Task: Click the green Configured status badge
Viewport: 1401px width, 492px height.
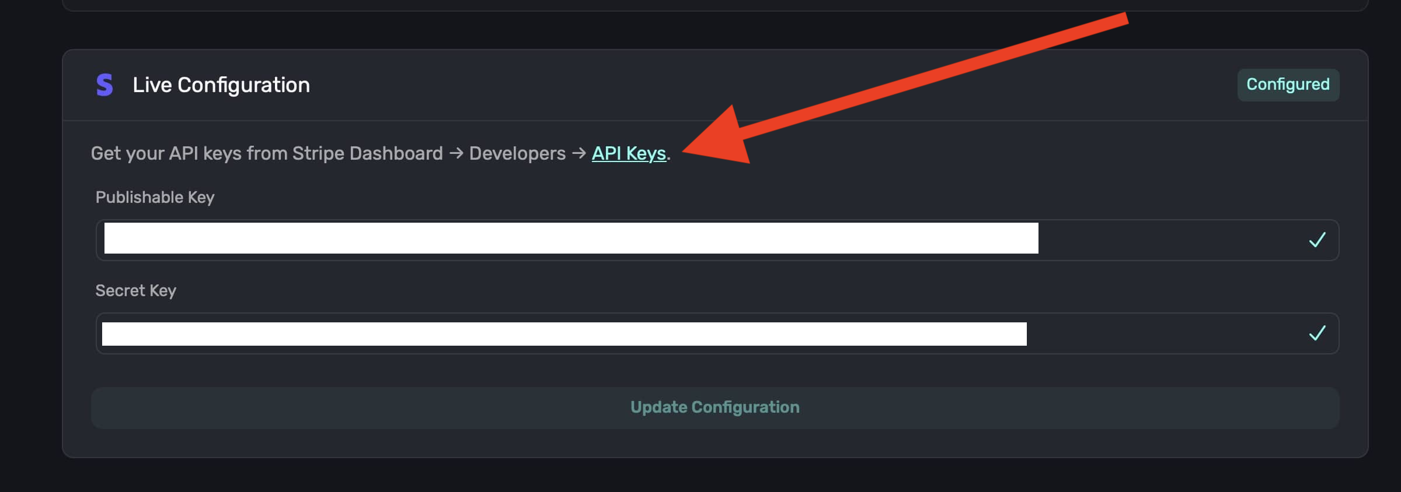Action: point(1288,85)
